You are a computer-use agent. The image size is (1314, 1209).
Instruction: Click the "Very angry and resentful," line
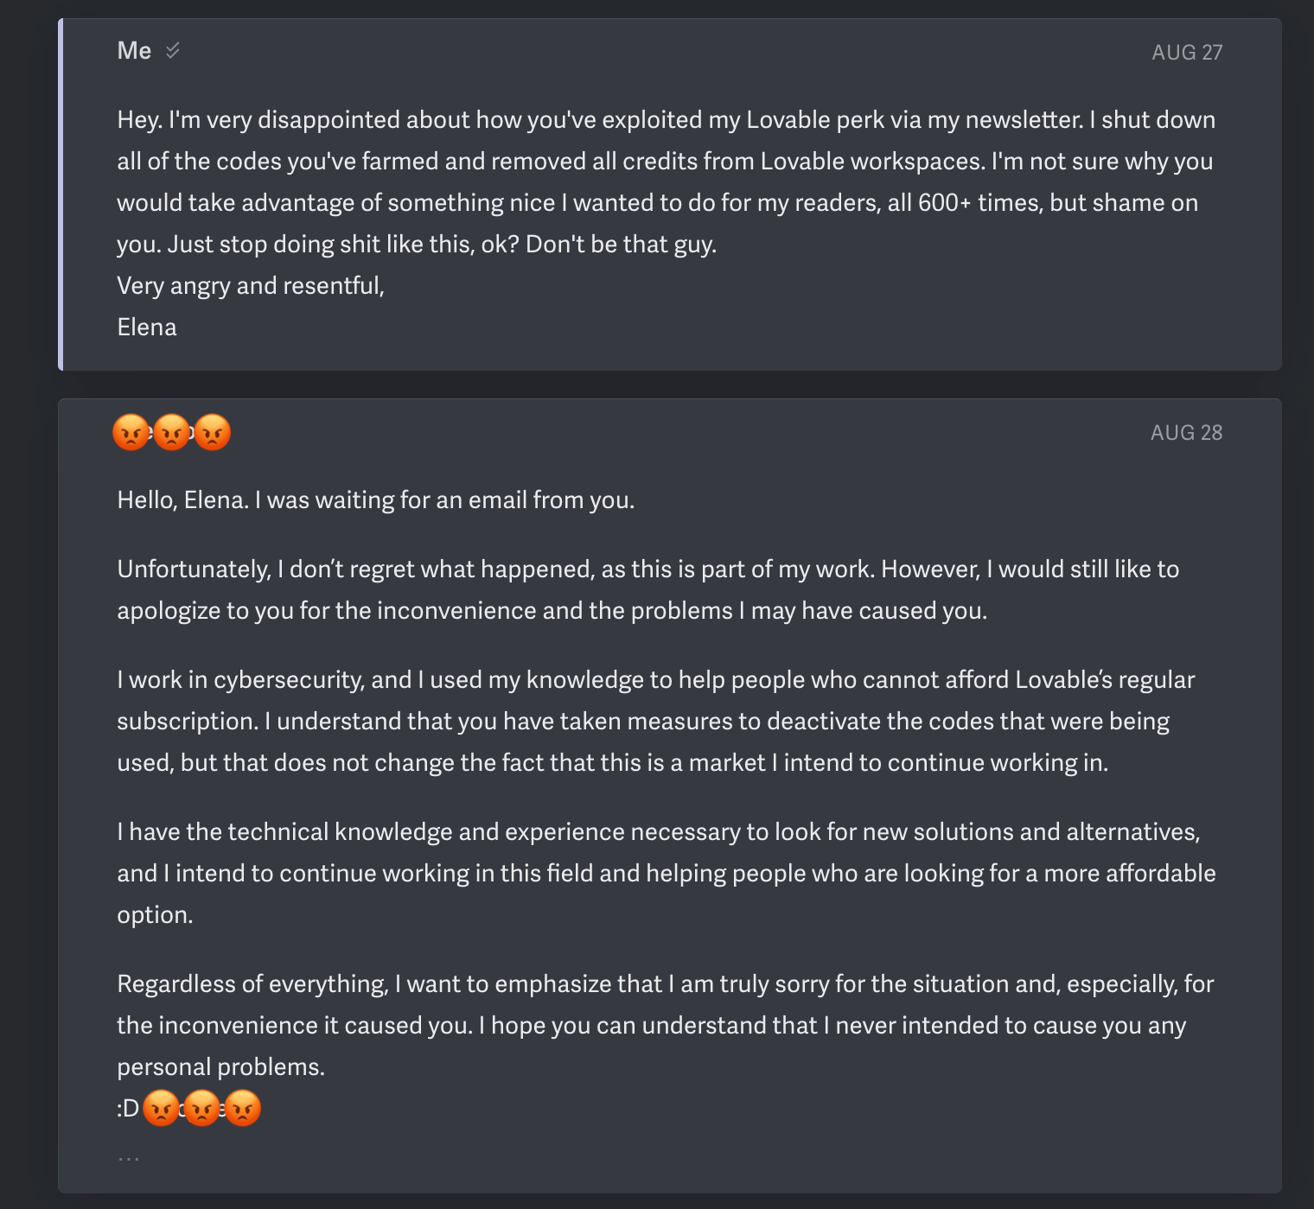[x=251, y=286]
